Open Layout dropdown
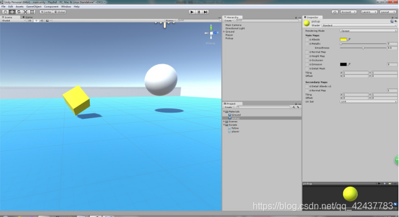Image resolution: width=399 pixels, height=217 pixels. click(x=388, y=12)
